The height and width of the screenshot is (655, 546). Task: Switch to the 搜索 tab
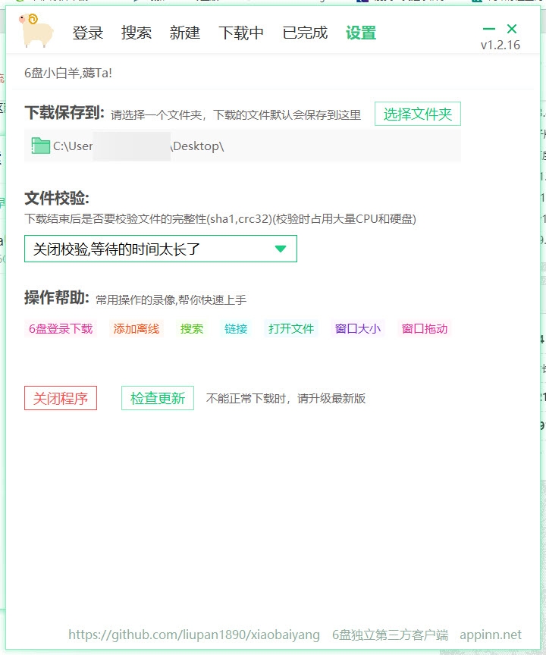tap(136, 33)
